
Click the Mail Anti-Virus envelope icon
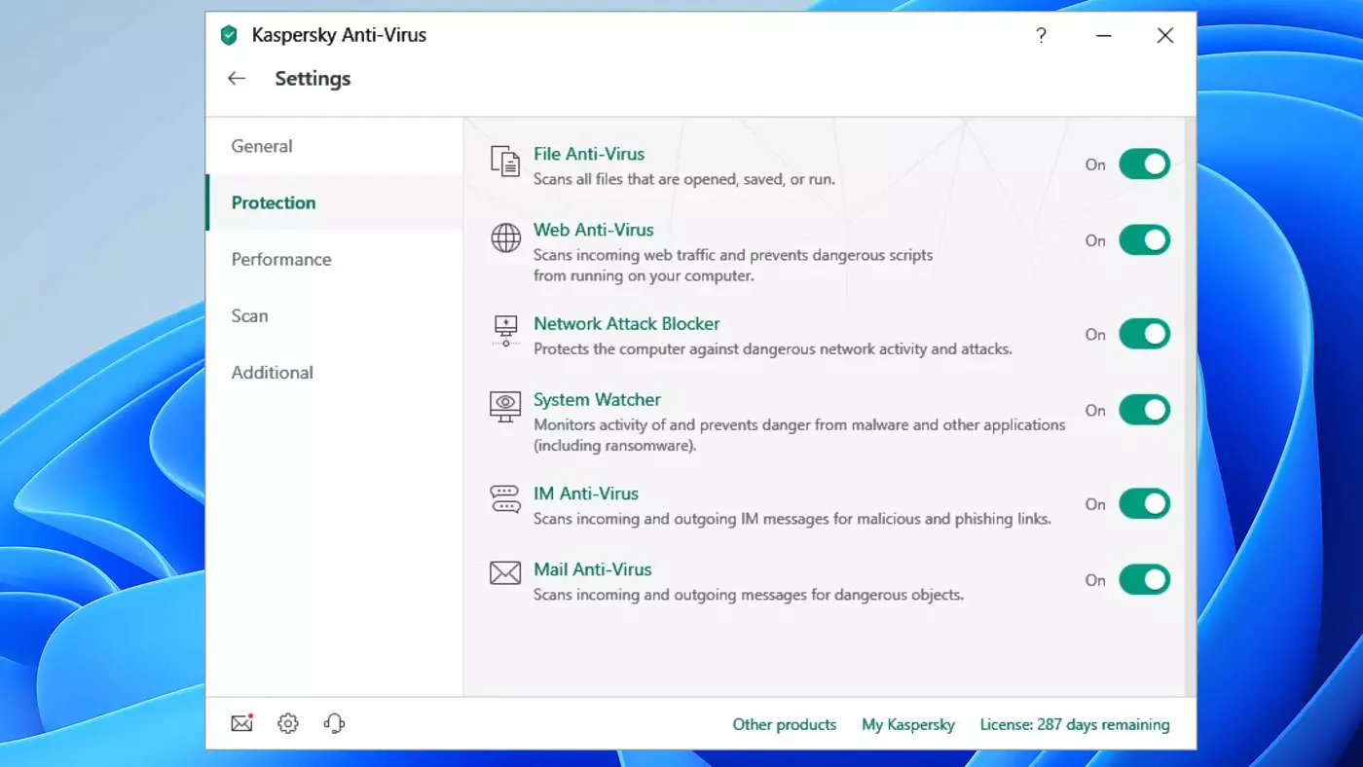505,573
